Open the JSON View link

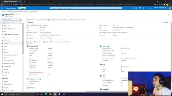[x=165, y=22]
